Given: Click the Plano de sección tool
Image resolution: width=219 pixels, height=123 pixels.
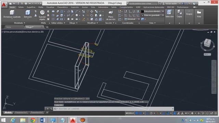Looking at the screenshot, I should 111,15.
